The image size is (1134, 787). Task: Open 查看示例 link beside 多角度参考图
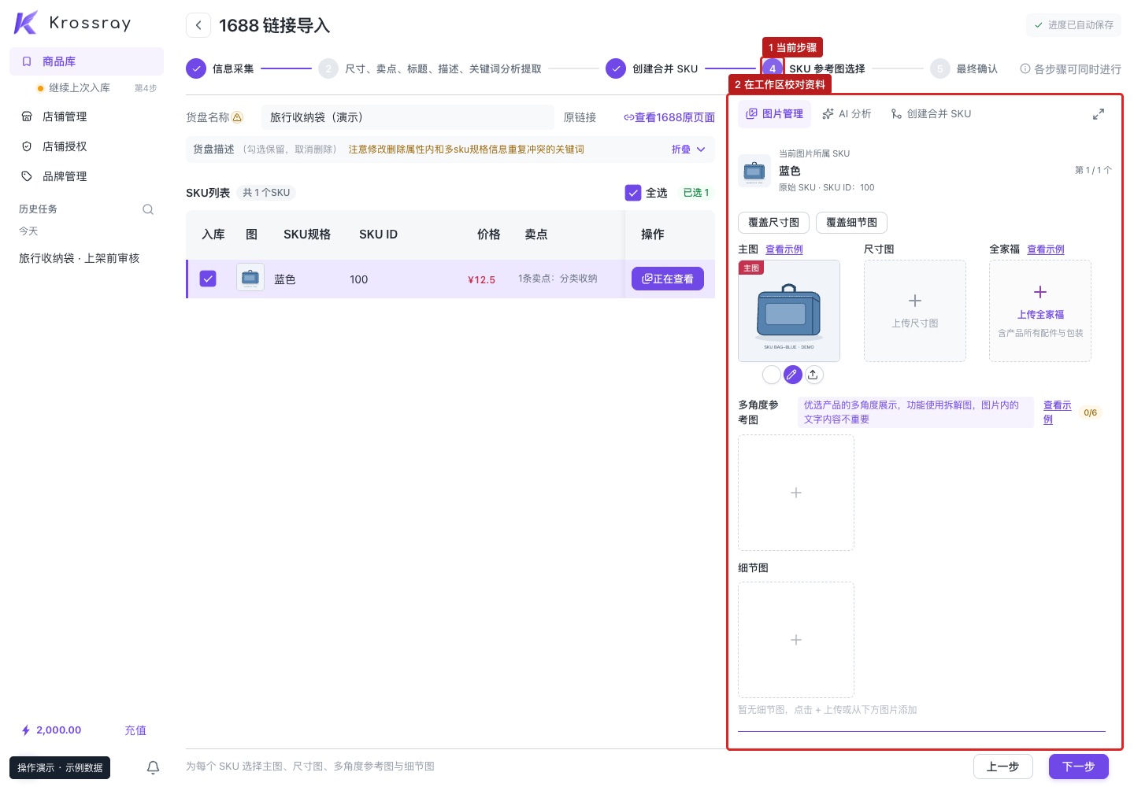[1057, 412]
